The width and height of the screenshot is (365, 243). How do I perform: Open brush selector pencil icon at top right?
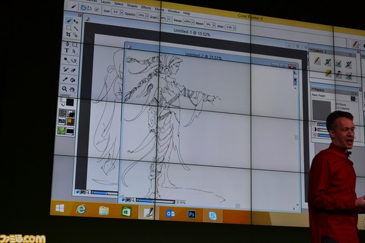coord(354,44)
